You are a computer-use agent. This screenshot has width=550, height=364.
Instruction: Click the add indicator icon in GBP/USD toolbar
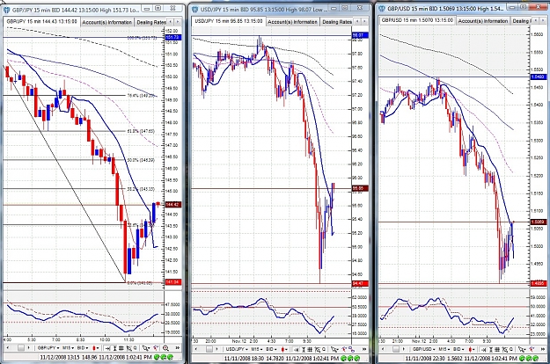click(532, 349)
